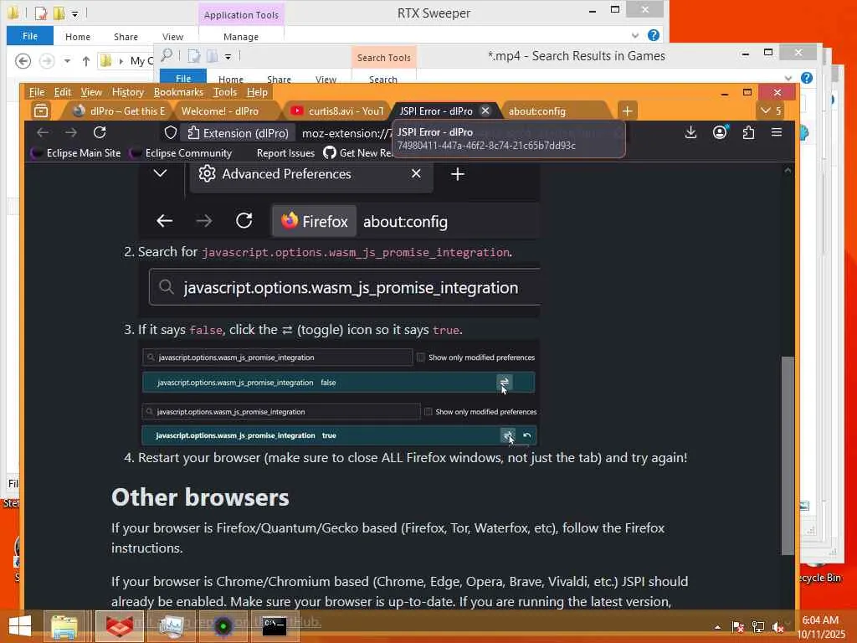Viewport: 857px width, 643px height.
Task: Click the red fox browser taskbar icon
Action: click(120, 626)
